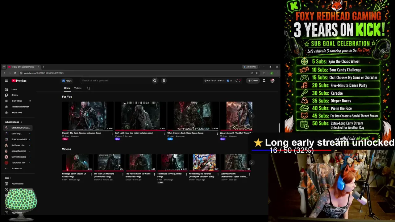Open 'We Are Azeroth' video title
This screenshot has width=395, height=222.
[235, 133]
